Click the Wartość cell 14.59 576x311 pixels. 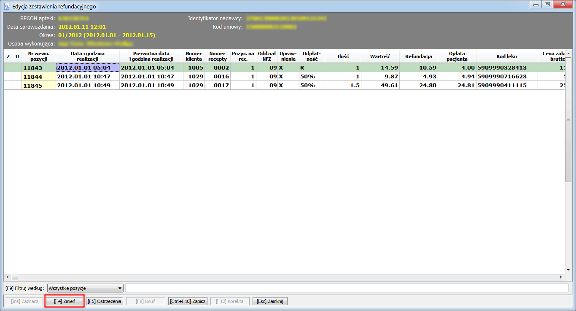[380, 67]
